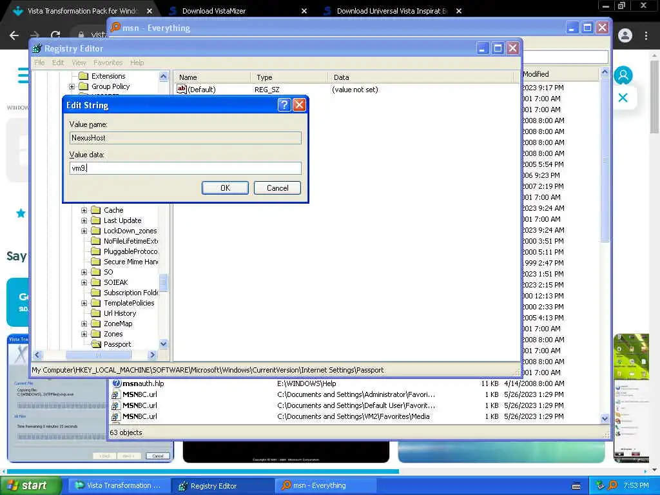Screen dimensions: 660x495
Task: Select the Subscription Folder key icon
Action: coord(96,293)
